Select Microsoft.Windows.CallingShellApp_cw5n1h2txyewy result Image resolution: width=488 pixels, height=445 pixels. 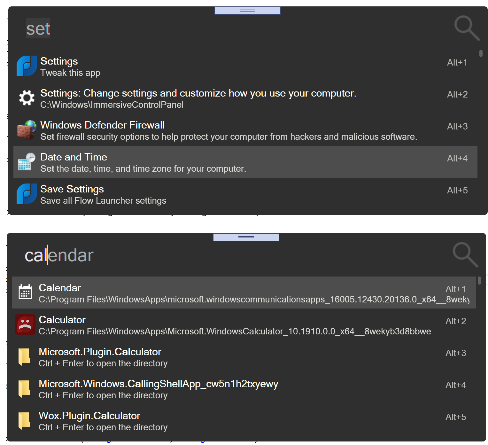(244, 388)
